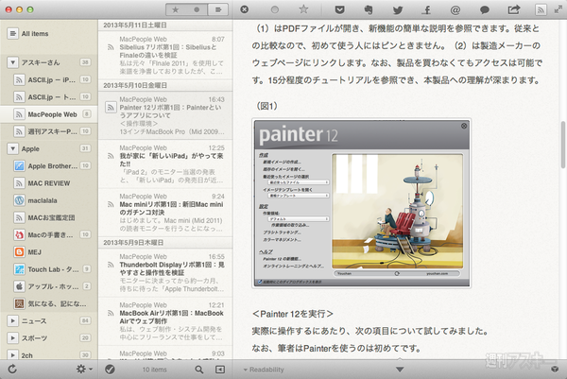Open the share menu icon
This screenshot has height=379, width=567.
tap(513, 9)
